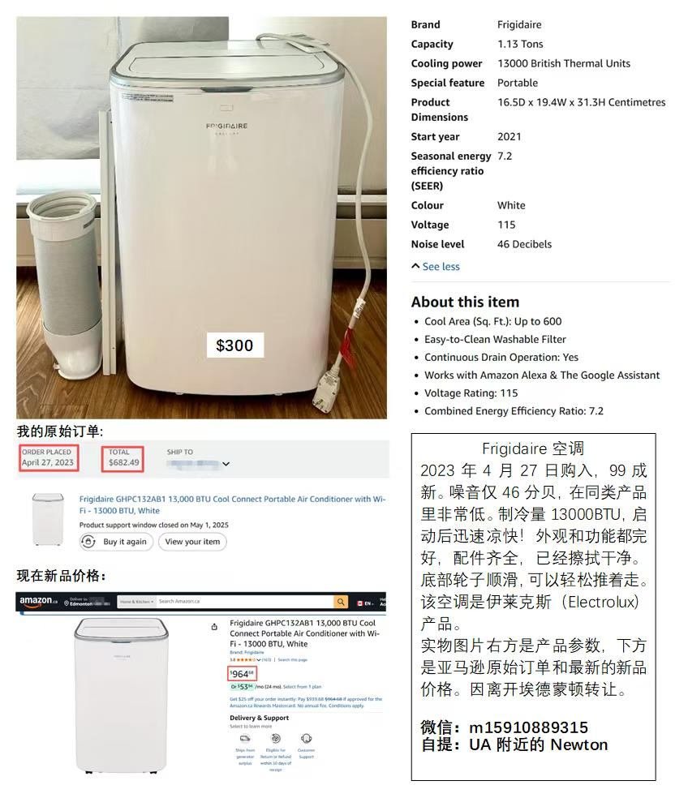Click the Eligible for Return or Refund icon
Image resolution: width=688 pixels, height=798 pixels.
pos(276,738)
